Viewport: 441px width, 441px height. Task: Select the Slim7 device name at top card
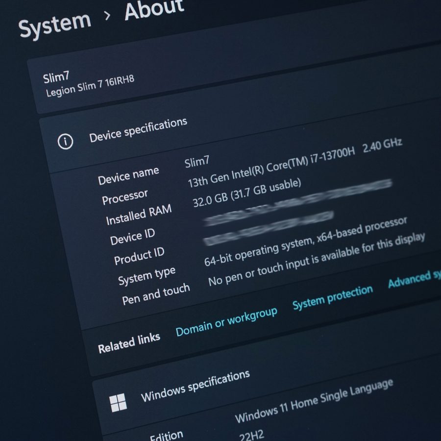point(56,77)
